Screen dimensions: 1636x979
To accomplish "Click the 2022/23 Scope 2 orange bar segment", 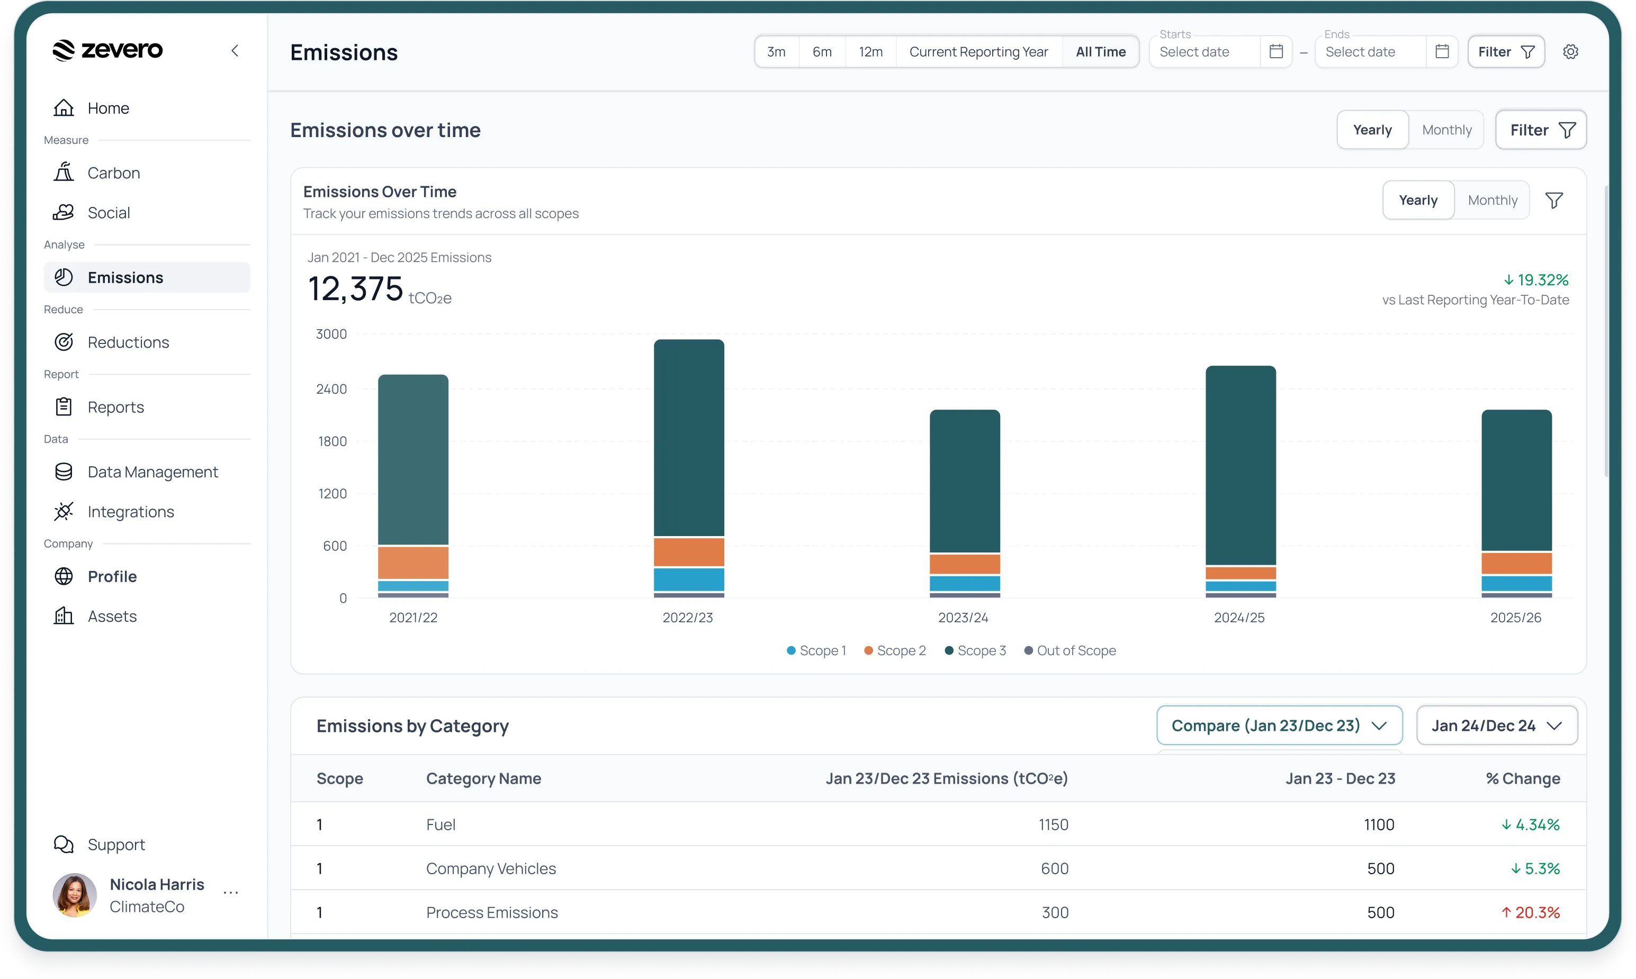I will pyautogui.click(x=688, y=551).
